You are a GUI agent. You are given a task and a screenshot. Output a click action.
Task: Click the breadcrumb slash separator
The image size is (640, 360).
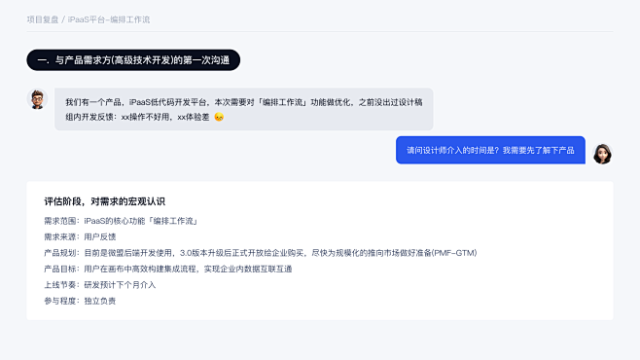pos(63,19)
